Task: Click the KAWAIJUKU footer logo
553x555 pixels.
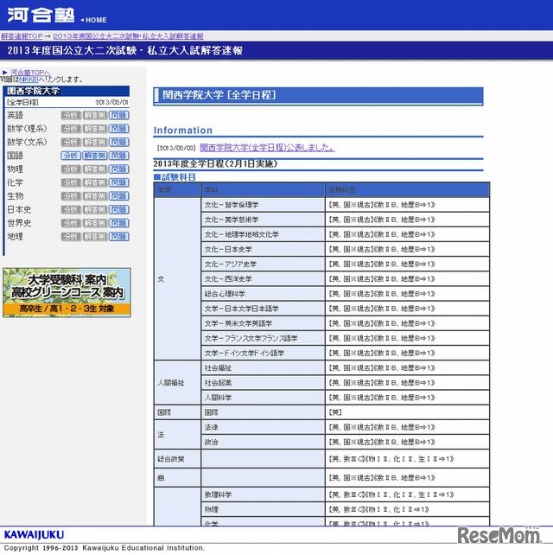Action: point(34,534)
